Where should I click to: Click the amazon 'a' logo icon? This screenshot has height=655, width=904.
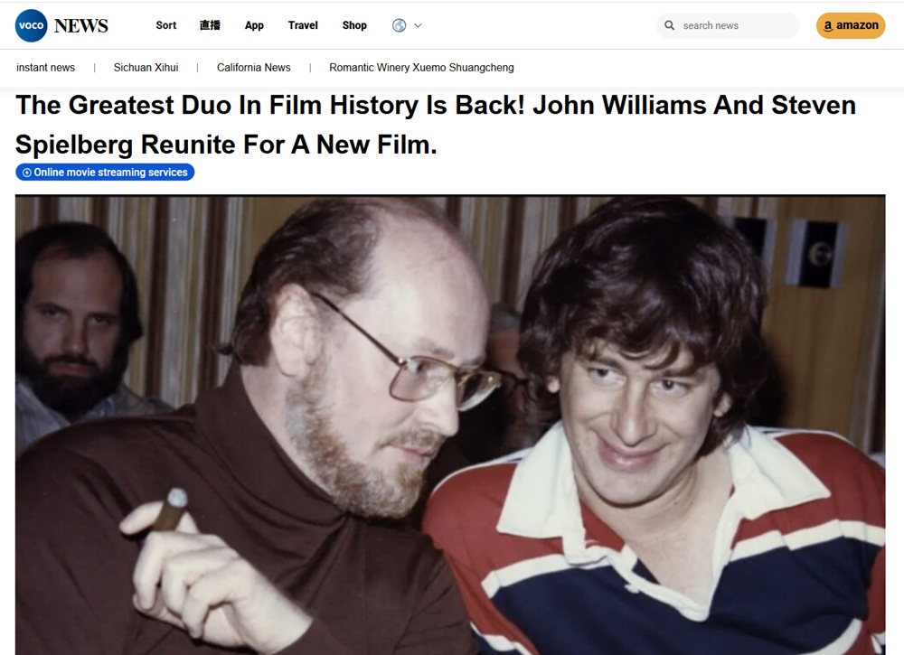click(x=828, y=26)
